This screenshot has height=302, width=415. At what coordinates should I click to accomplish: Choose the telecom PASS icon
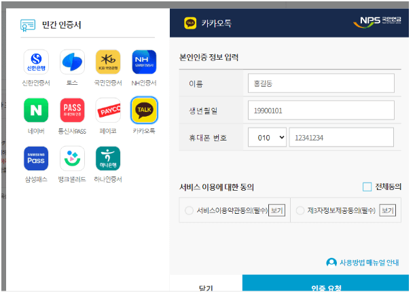tap(72, 110)
